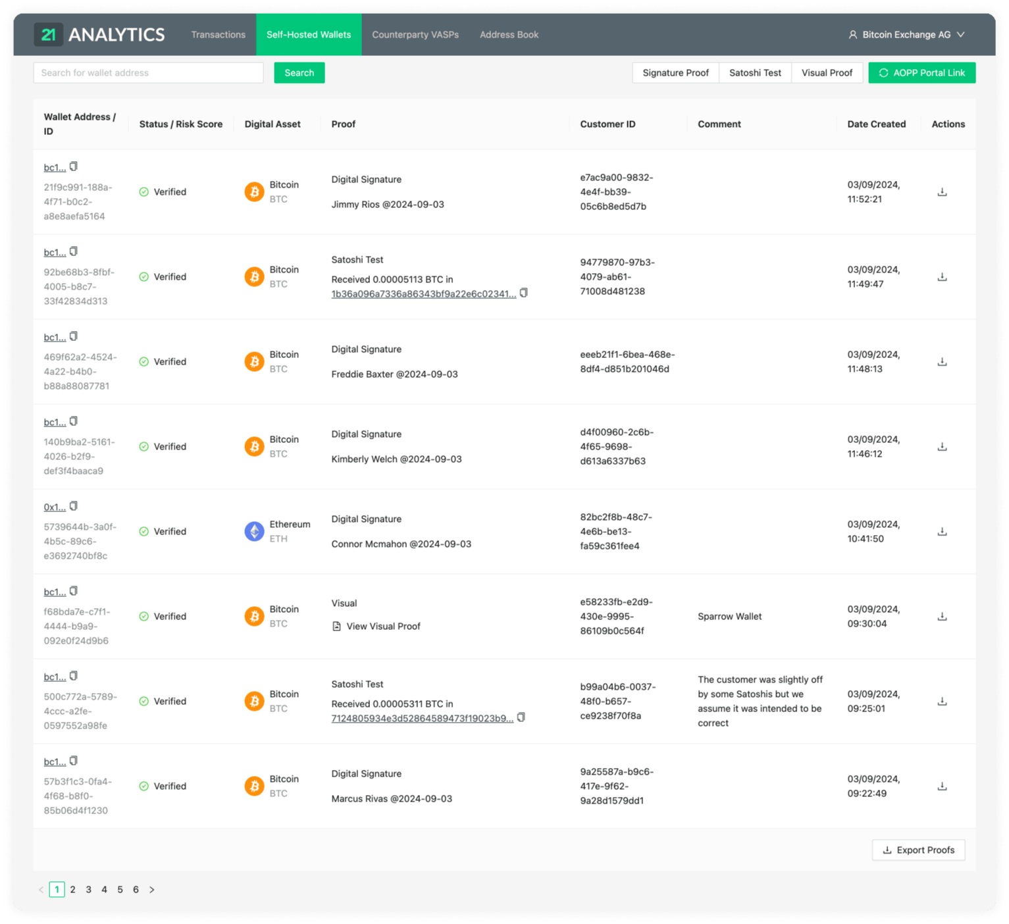Open the 1b36a096 transaction link
The width and height of the screenshot is (1009, 924).
click(x=423, y=294)
